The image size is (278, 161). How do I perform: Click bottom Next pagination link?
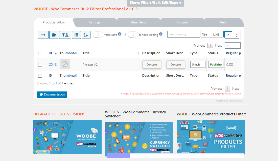pyautogui.click(x=236, y=89)
